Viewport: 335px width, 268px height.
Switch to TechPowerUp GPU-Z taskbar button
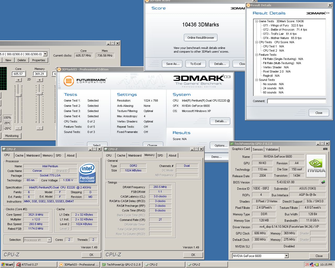[x=121, y=265]
